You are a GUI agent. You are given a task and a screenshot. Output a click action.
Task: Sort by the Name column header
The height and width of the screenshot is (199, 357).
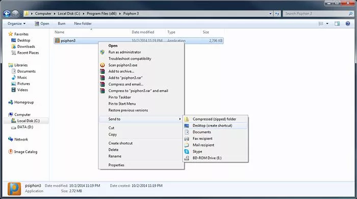pyautogui.click(x=60, y=32)
